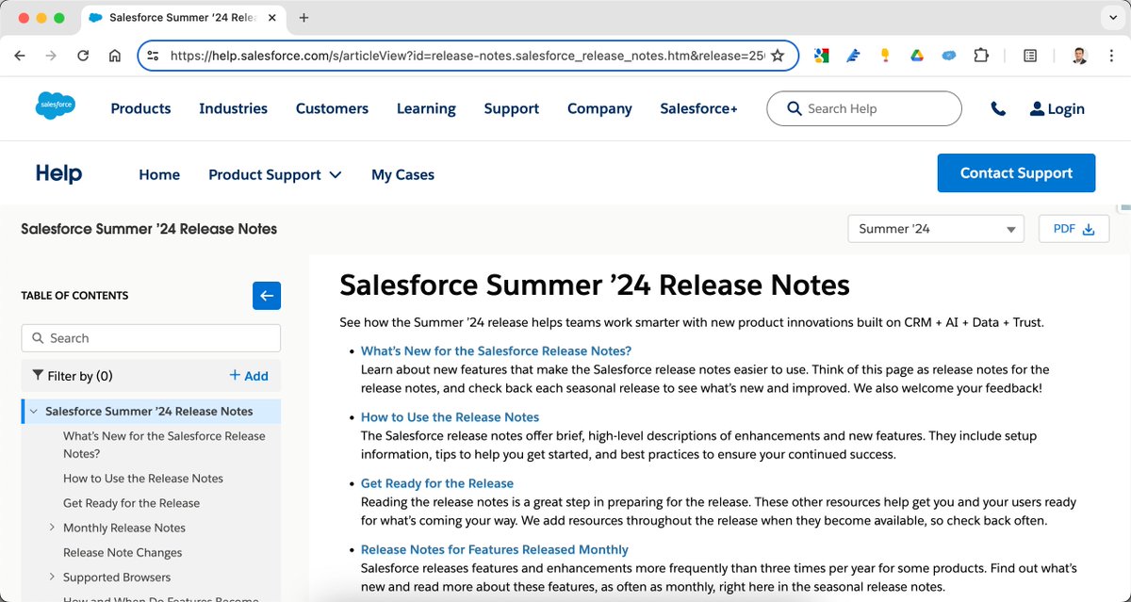
Task: Click the Login button
Action: coord(1057,109)
